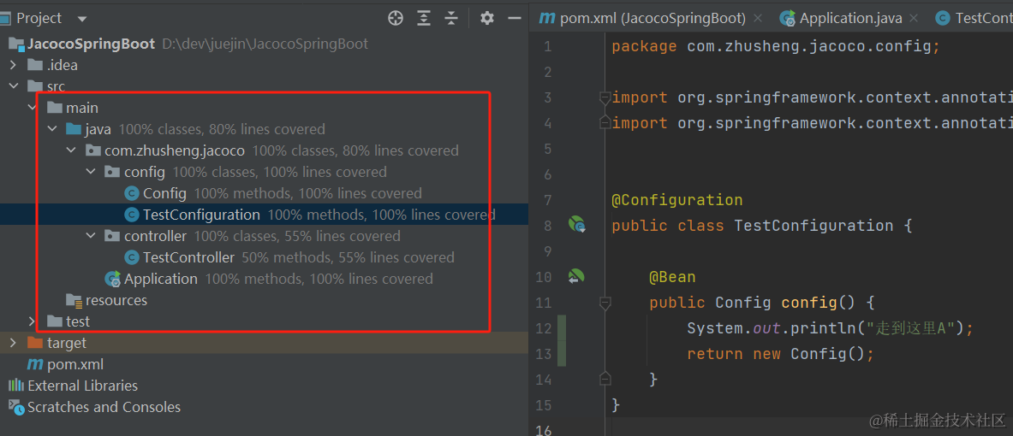Expand the .idea folder
The width and height of the screenshot is (1013, 436).
pyautogui.click(x=13, y=65)
